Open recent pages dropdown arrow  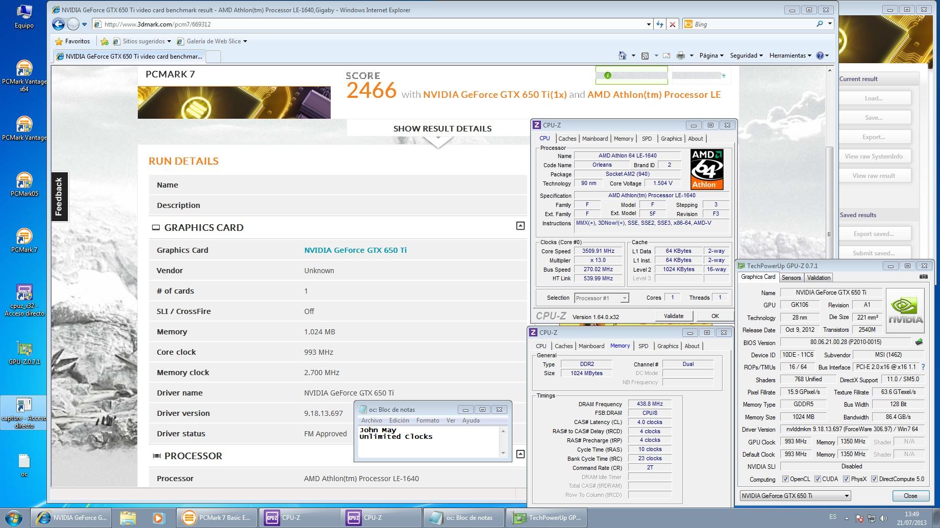pyautogui.click(x=85, y=24)
